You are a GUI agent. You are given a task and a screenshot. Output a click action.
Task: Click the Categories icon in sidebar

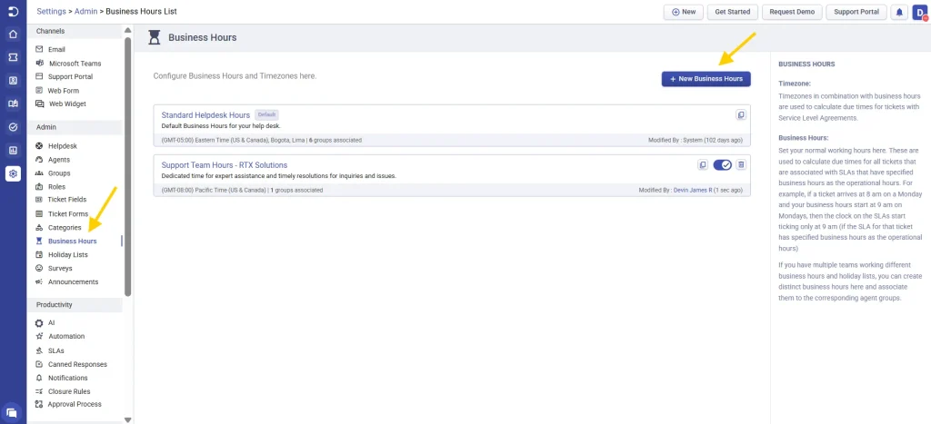click(39, 228)
